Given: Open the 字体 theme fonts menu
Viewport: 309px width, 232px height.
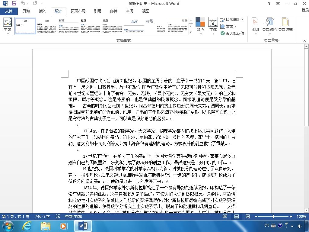Looking at the screenshot, I should pyautogui.click(x=213, y=26).
